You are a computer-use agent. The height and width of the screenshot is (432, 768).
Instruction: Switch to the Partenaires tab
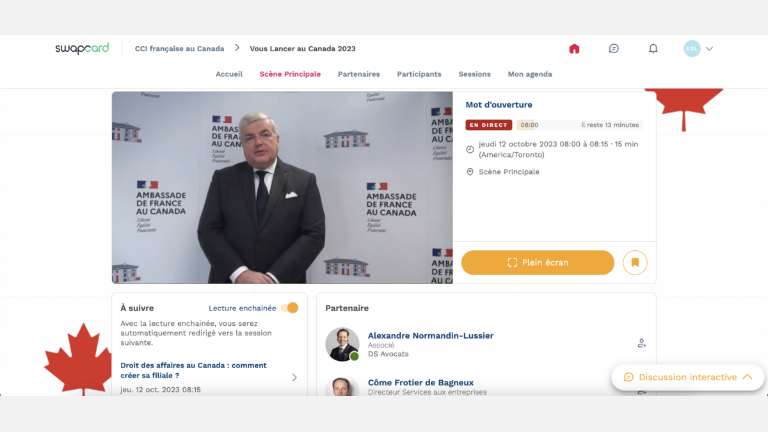[358, 74]
